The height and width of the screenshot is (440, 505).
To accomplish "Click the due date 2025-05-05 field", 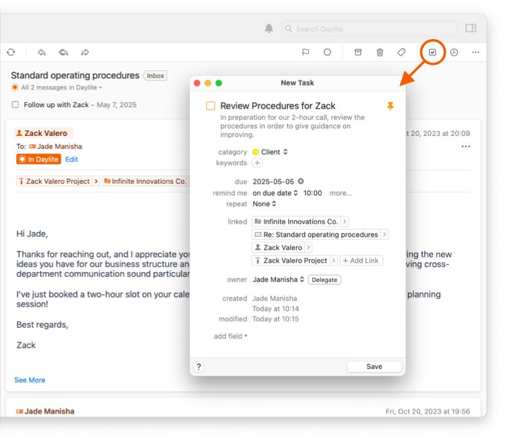I will [273, 182].
